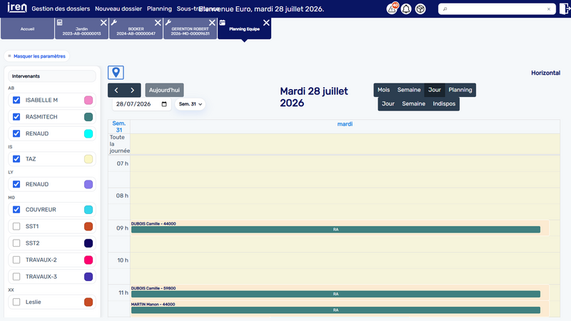The image size is (571, 321).
Task: Click SST2 dark navy color swatch
Action: 89,243
